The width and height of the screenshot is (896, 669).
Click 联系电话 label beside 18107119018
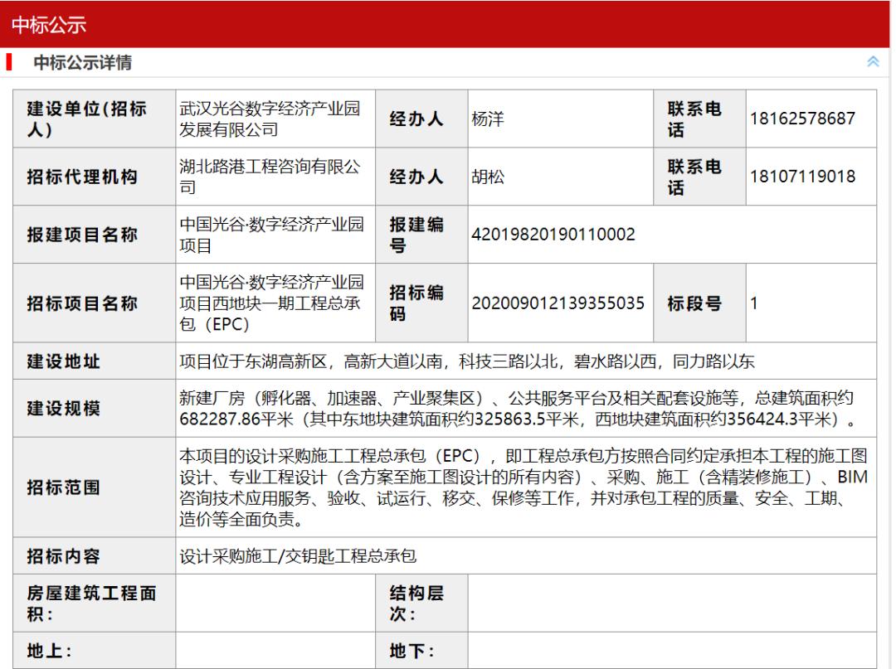pyautogui.click(x=694, y=177)
